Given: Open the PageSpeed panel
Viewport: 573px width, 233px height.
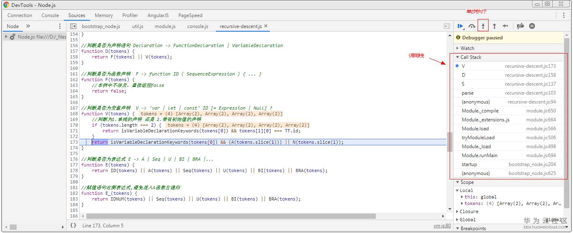Looking at the screenshot, I should 190,15.
